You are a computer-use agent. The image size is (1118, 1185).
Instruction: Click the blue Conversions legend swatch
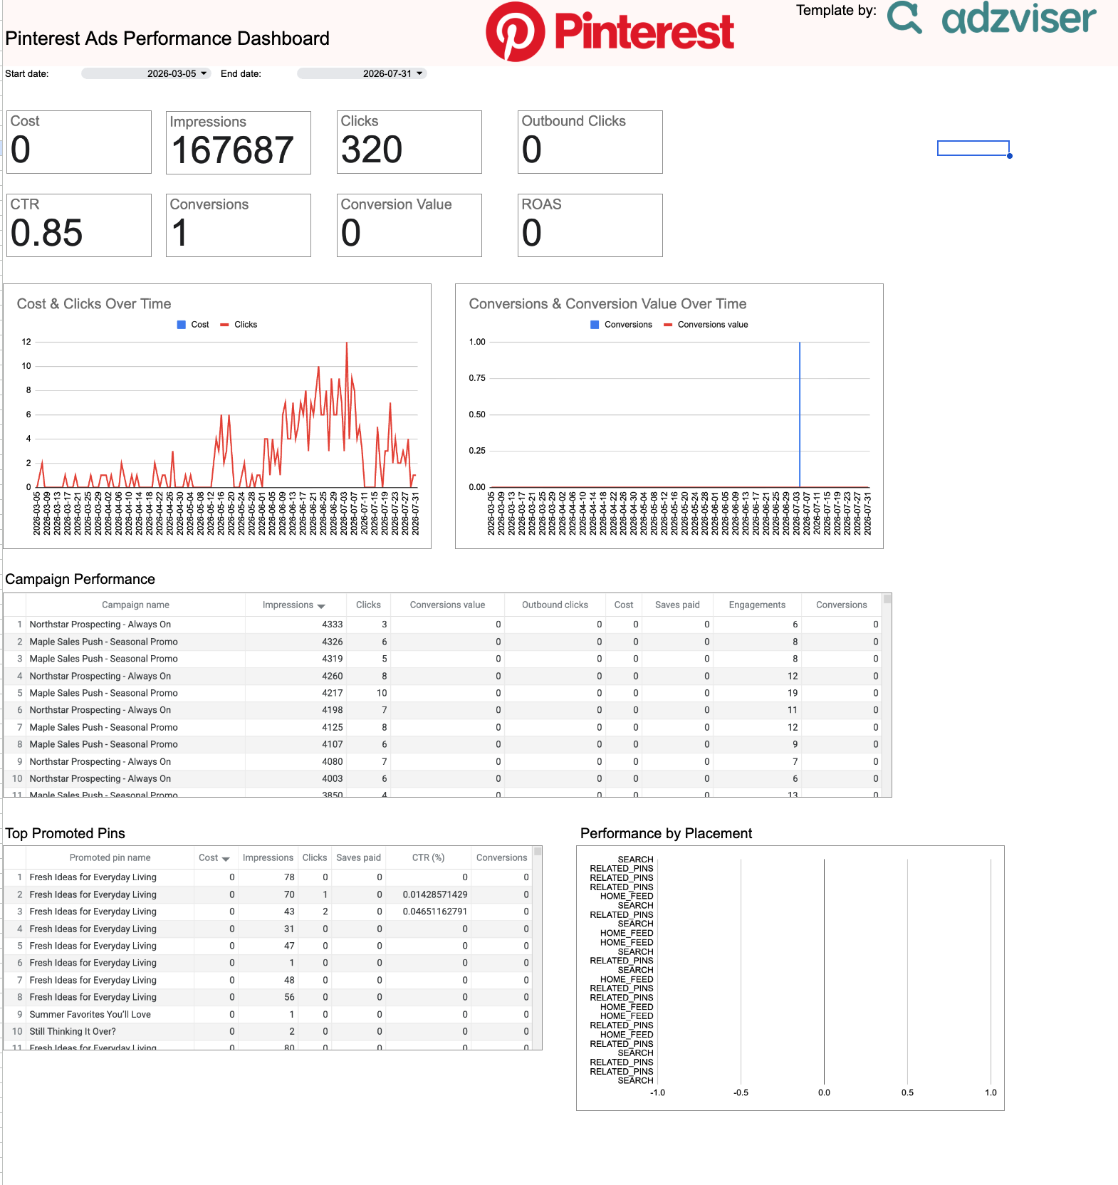click(x=595, y=325)
